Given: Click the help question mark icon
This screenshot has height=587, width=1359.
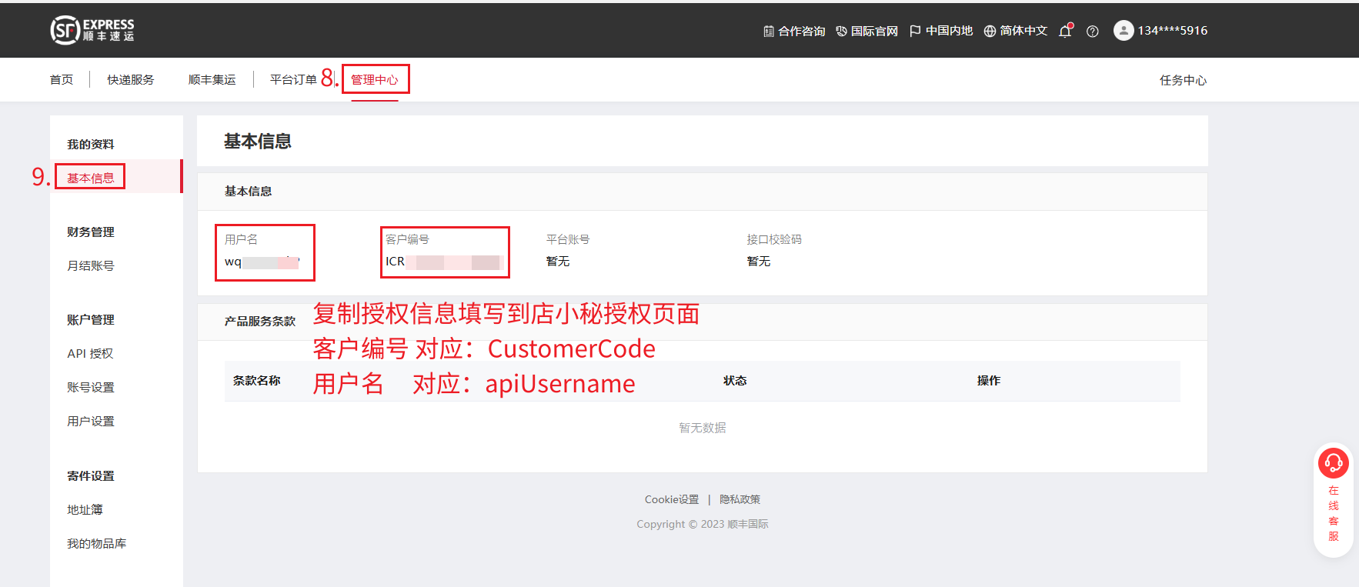Looking at the screenshot, I should point(1092,32).
